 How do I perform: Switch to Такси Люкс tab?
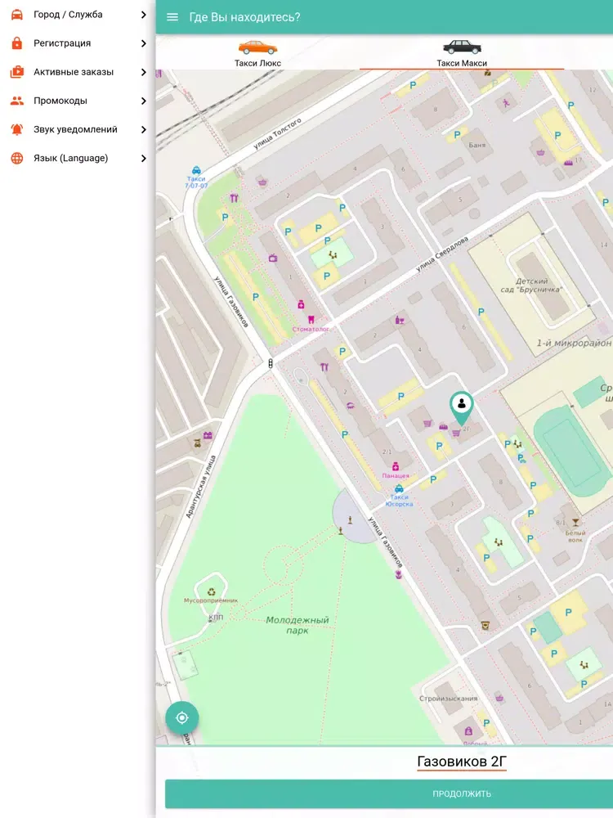coord(257,52)
